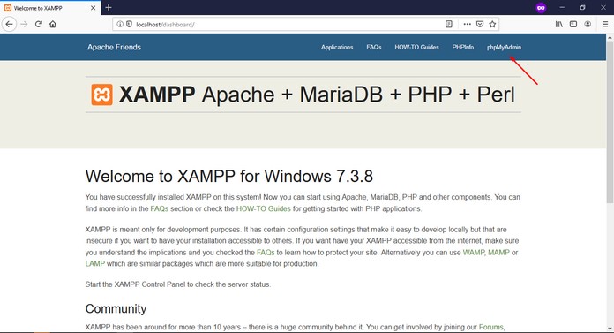The image size is (614, 333).
Task: Open page actions three-dot menu
Action: tap(467, 25)
